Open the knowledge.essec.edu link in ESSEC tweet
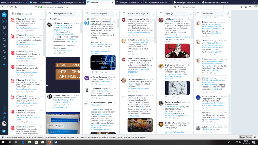Viewport: 258px width, 145px height. pyautogui.click(x=99, y=51)
